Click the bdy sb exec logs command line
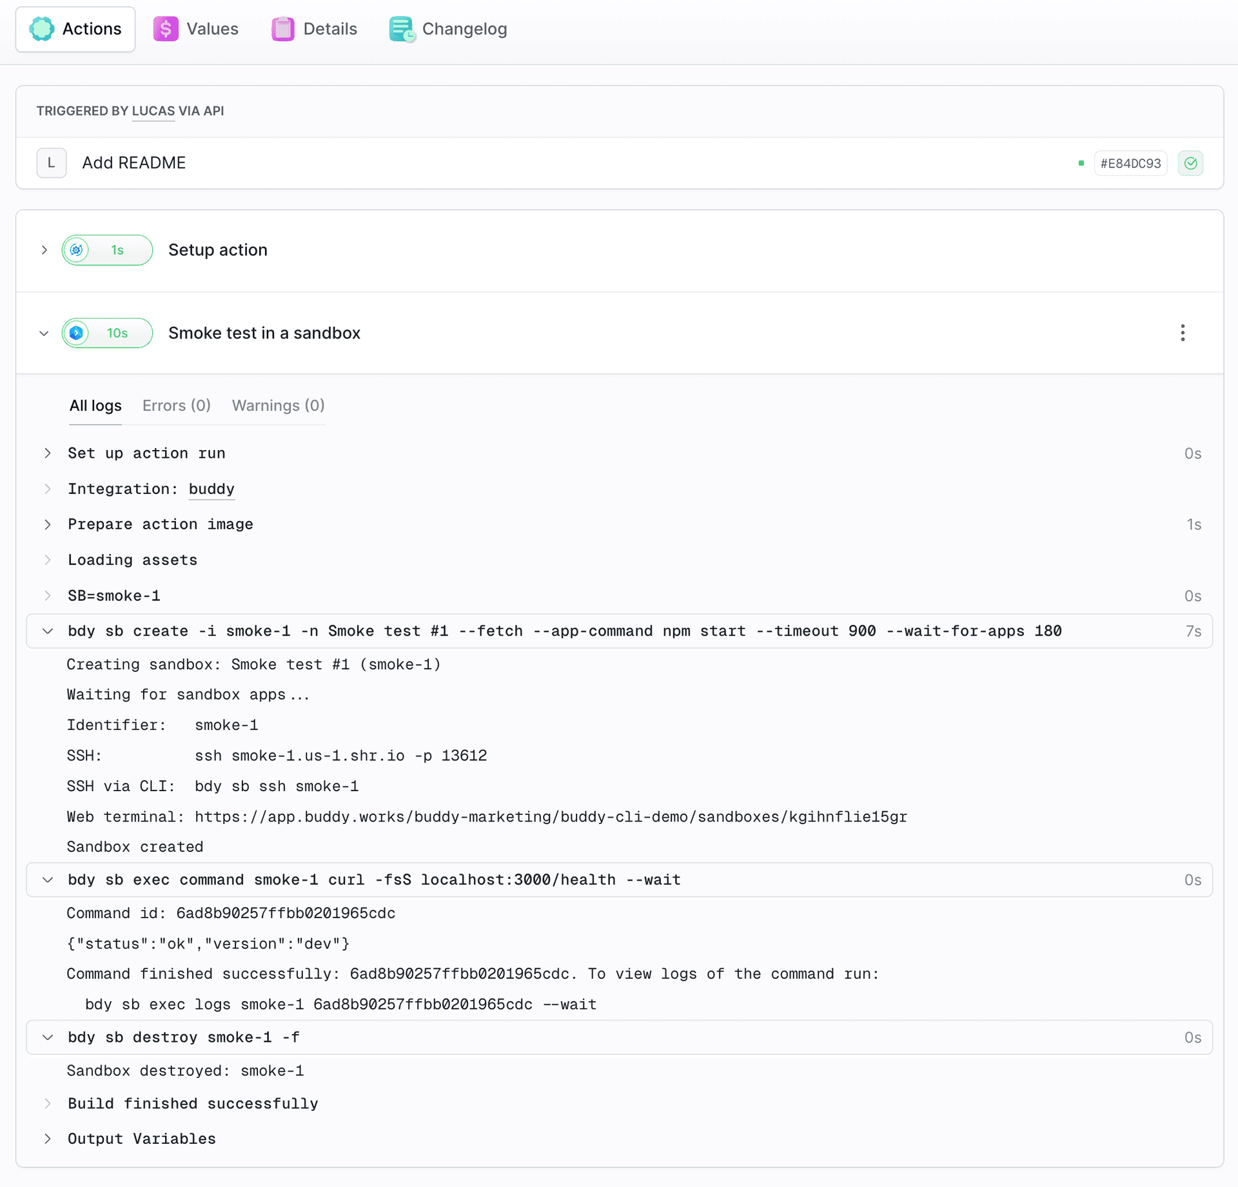 [341, 1005]
